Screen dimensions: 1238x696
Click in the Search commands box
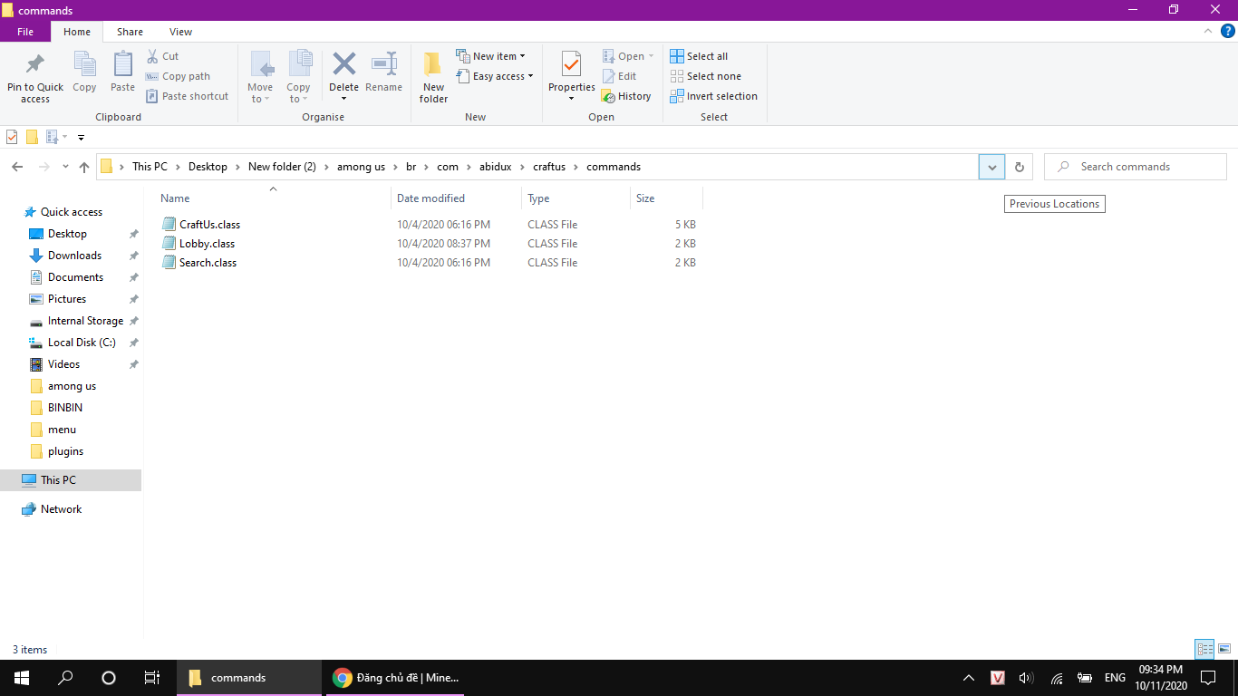1135,167
